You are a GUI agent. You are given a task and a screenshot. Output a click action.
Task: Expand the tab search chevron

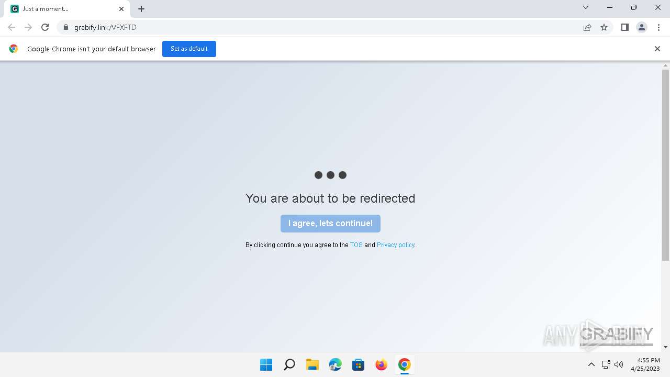click(586, 7)
